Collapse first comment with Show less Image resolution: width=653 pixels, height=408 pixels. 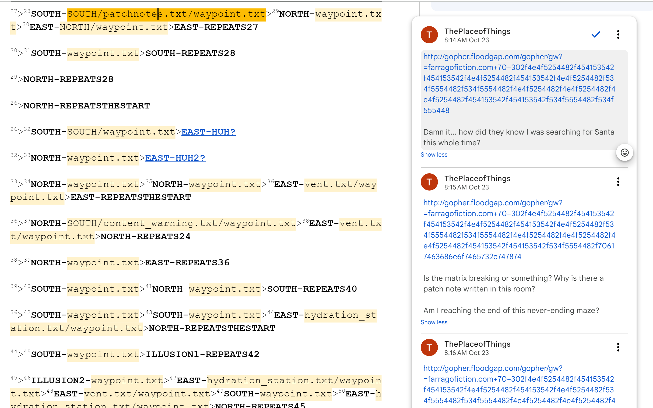click(x=434, y=155)
